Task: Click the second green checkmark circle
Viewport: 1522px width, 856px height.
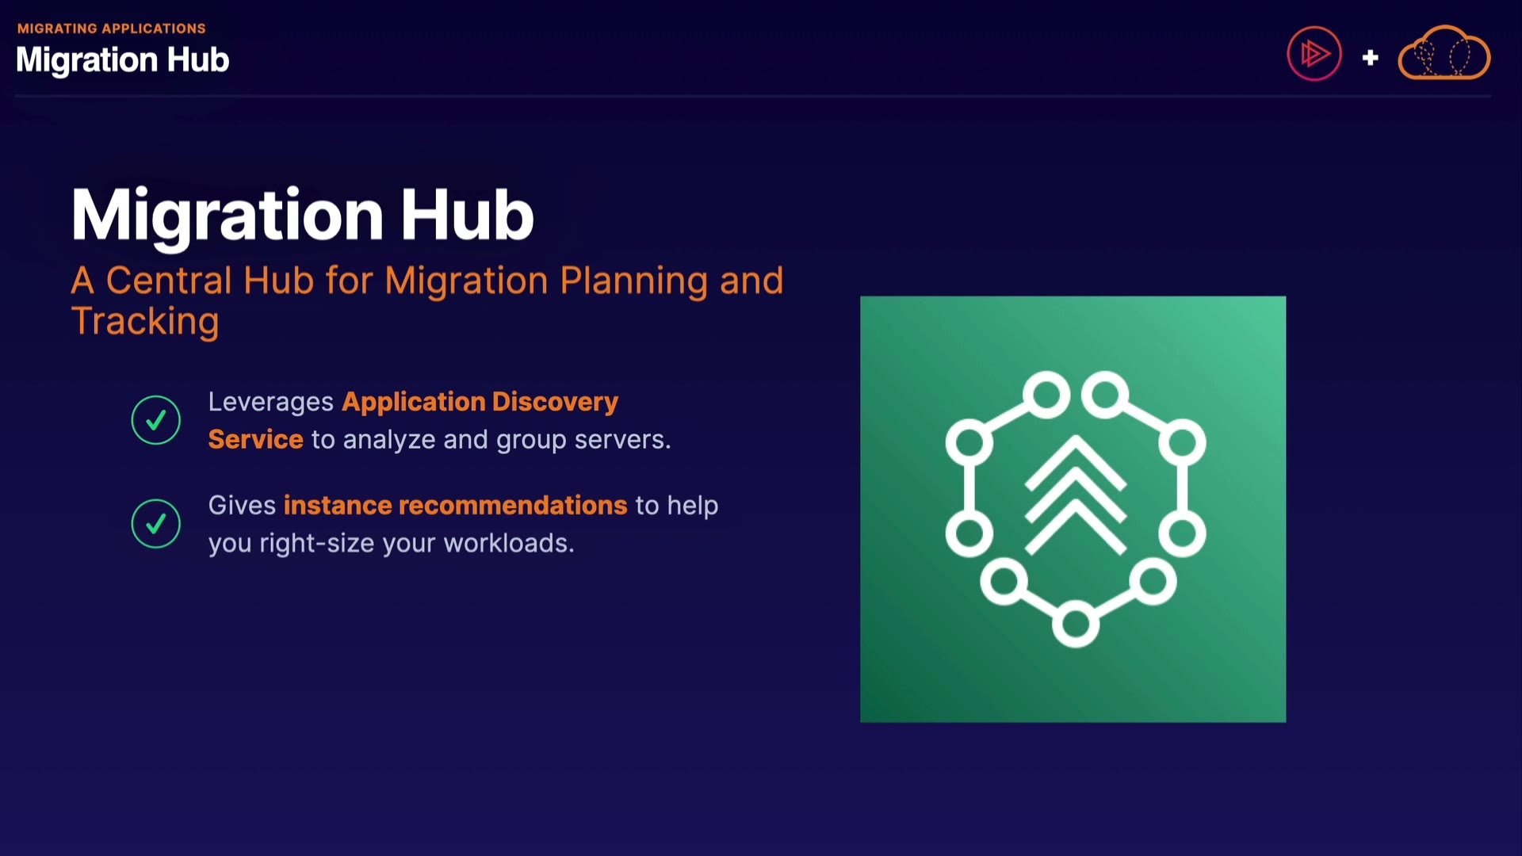Action: 155,524
